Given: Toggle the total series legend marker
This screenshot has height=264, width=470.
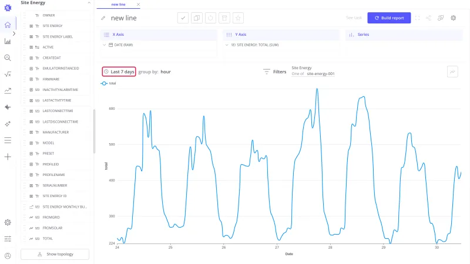Looking at the screenshot, I should 104,83.
